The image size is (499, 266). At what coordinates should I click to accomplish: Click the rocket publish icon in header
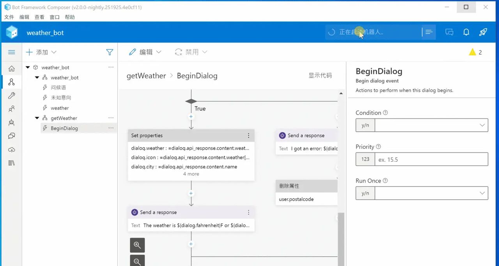[x=483, y=32]
